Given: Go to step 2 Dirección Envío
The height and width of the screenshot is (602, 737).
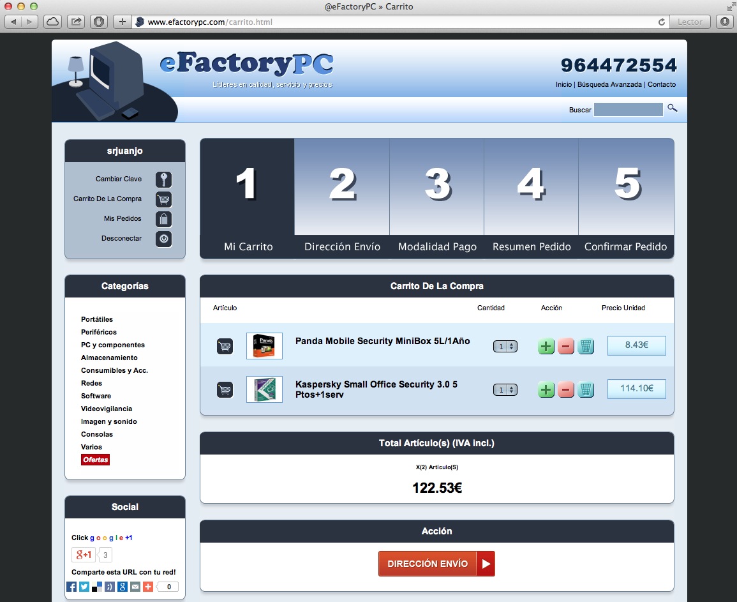Looking at the screenshot, I should tap(342, 199).
